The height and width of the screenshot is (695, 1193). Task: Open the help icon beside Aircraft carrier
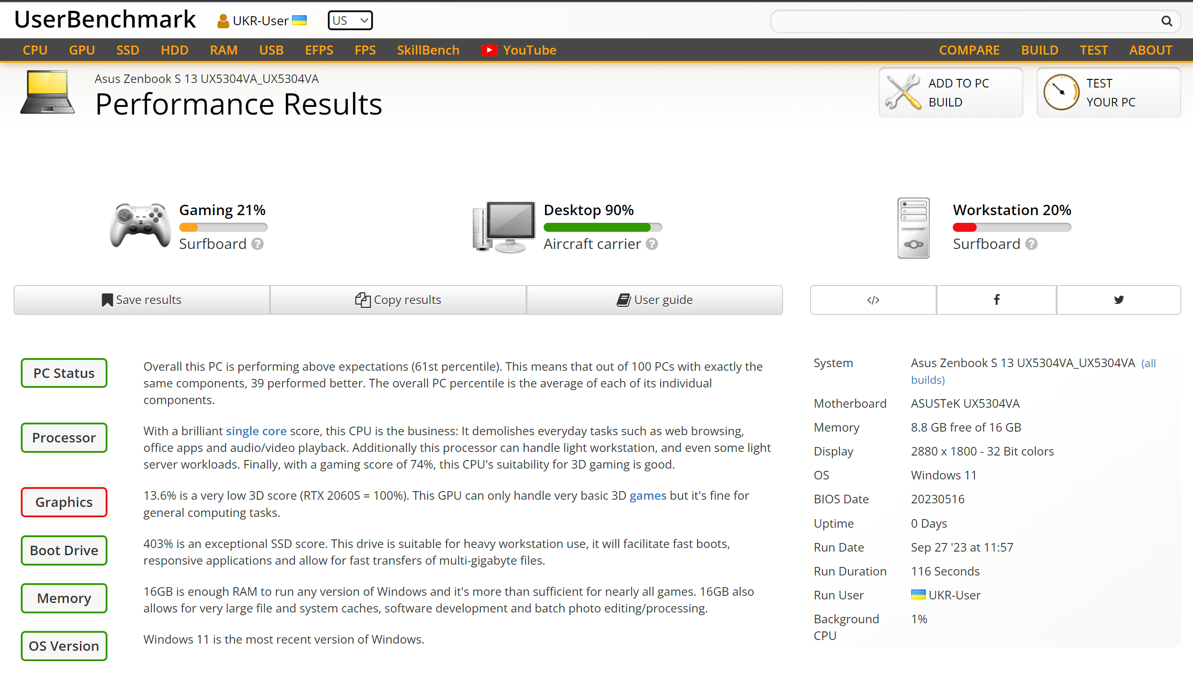coord(652,244)
